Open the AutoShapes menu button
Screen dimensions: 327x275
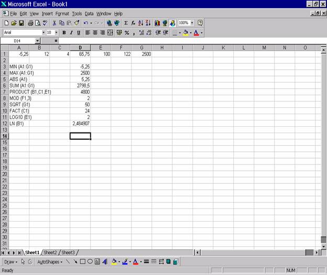tap(50, 261)
